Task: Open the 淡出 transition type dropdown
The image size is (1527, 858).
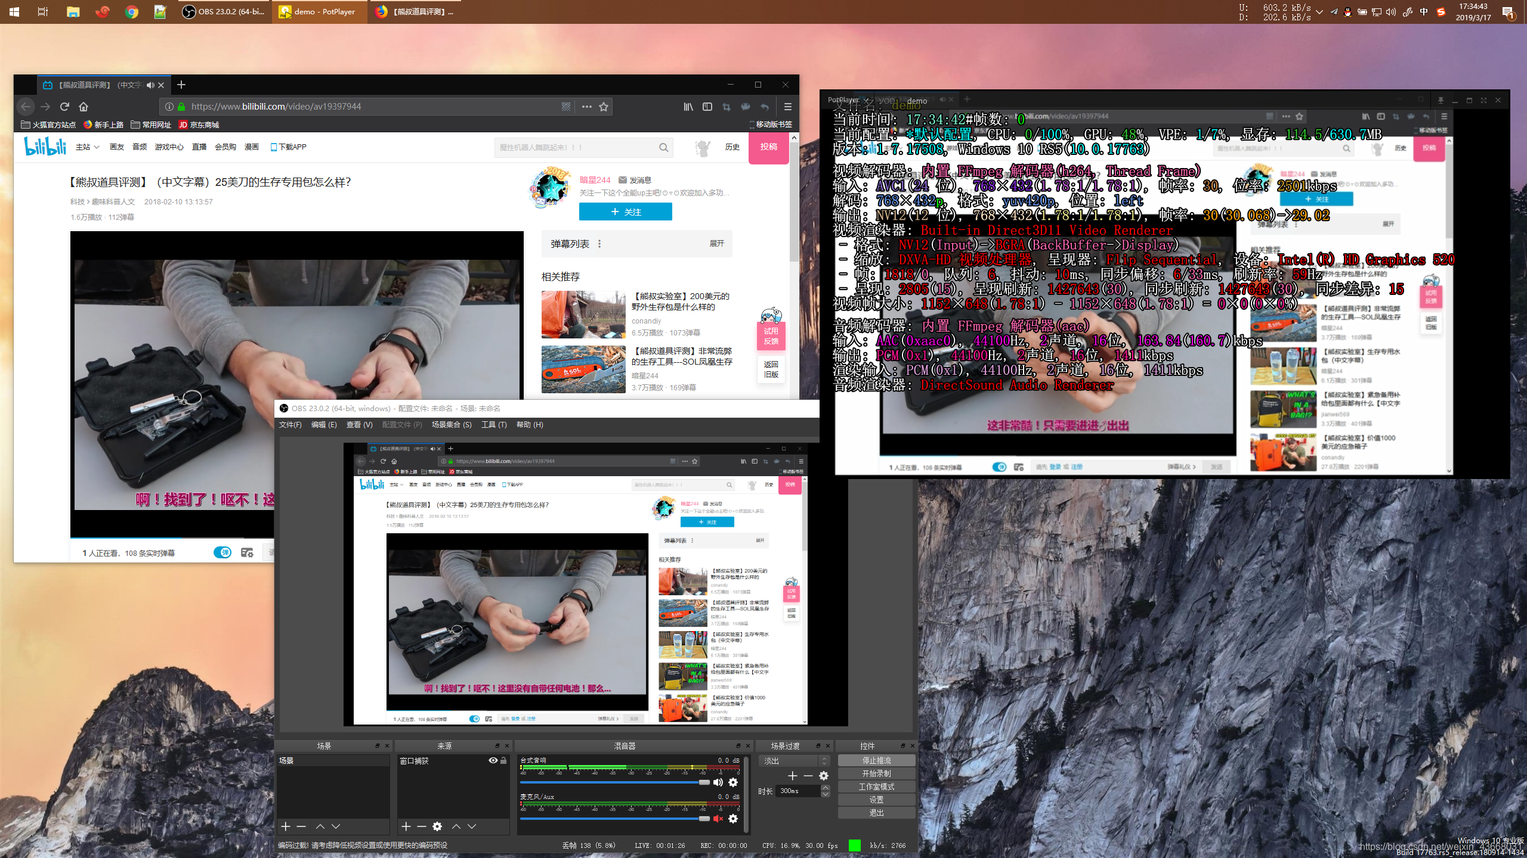Action: pyautogui.click(x=794, y=761)
